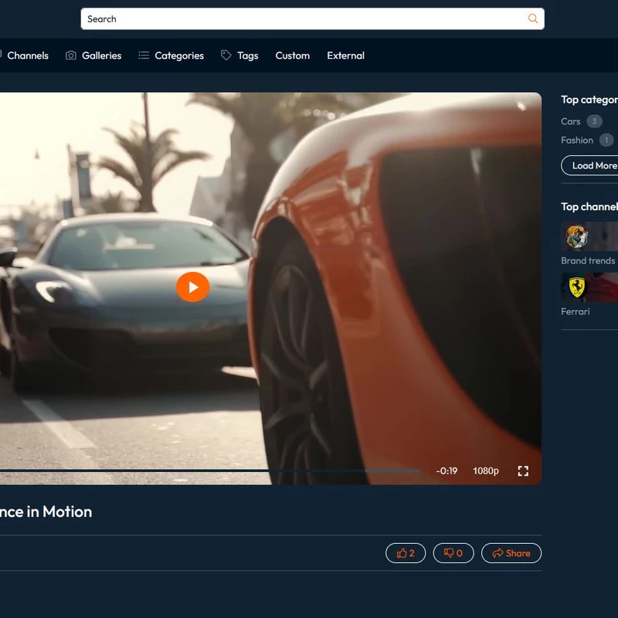Navigate to the Channels page
The height and width of the screenshot is (618, 618).
point(26,56)
